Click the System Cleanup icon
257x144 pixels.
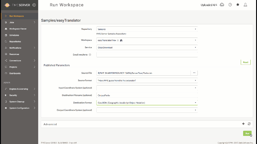6,101
